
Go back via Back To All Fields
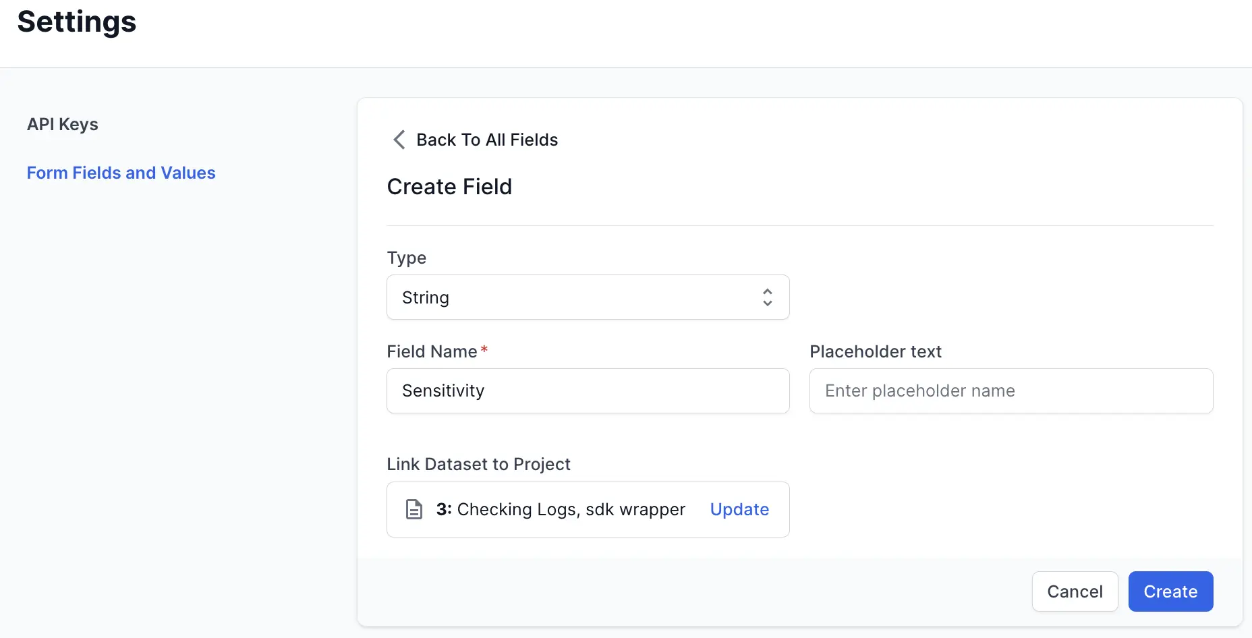pos(486,140)
